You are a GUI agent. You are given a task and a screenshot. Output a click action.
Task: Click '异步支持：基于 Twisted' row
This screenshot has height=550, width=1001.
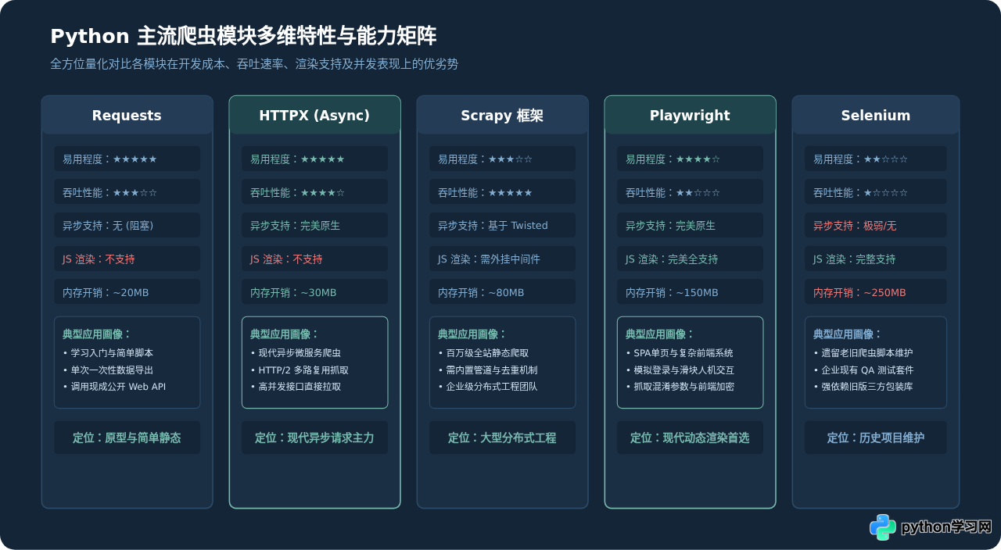tap(502, 226)
